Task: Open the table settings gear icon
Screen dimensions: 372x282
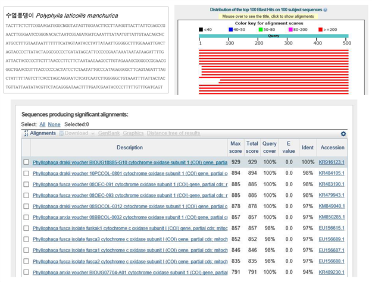Action: coord(343,134)
